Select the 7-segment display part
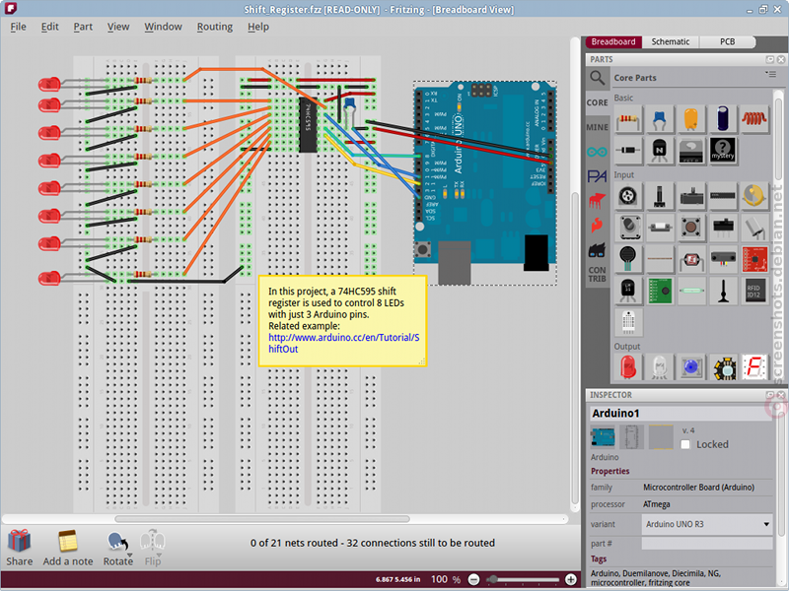 pyautogui.click(x=754, y=367)
